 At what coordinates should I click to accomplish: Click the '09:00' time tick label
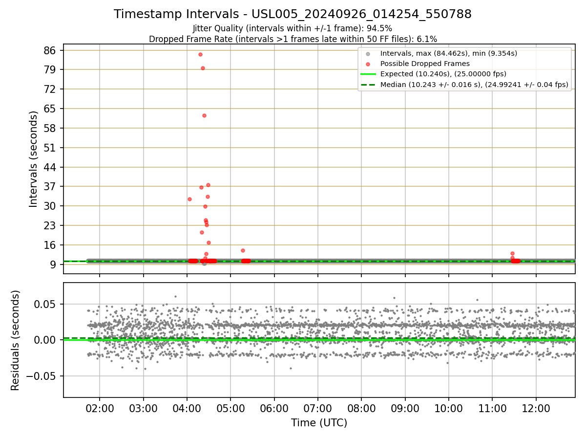(405, 408)
